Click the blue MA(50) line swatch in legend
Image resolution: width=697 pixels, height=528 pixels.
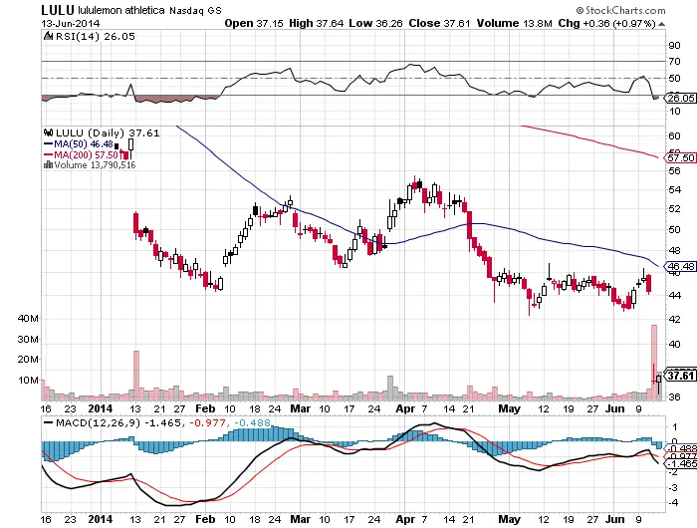[49, 144]
